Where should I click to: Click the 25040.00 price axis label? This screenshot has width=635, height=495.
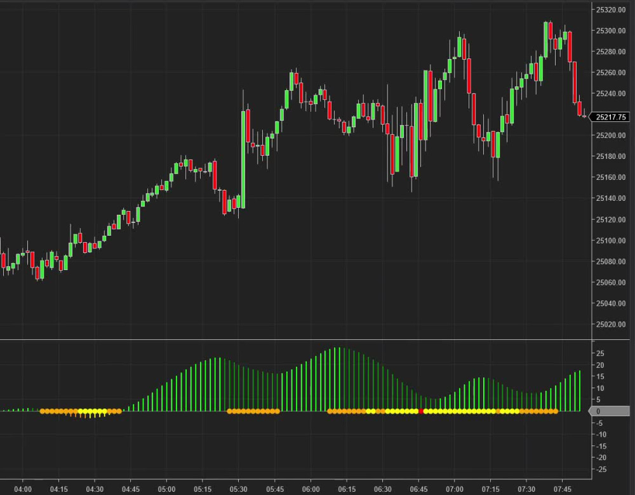click(x=611, y=303)
